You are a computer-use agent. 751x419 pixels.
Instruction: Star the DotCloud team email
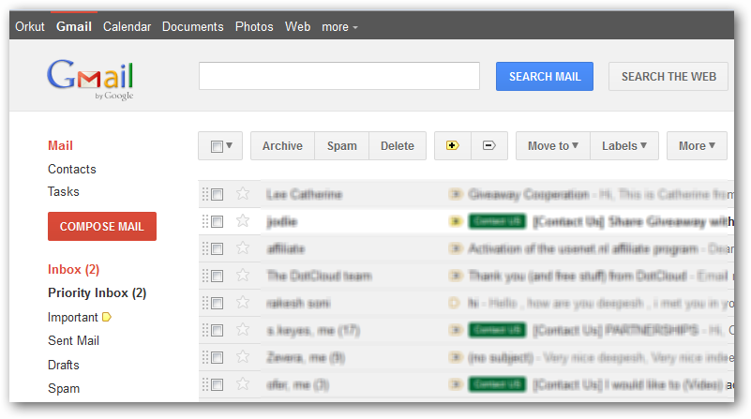point(243,276)
